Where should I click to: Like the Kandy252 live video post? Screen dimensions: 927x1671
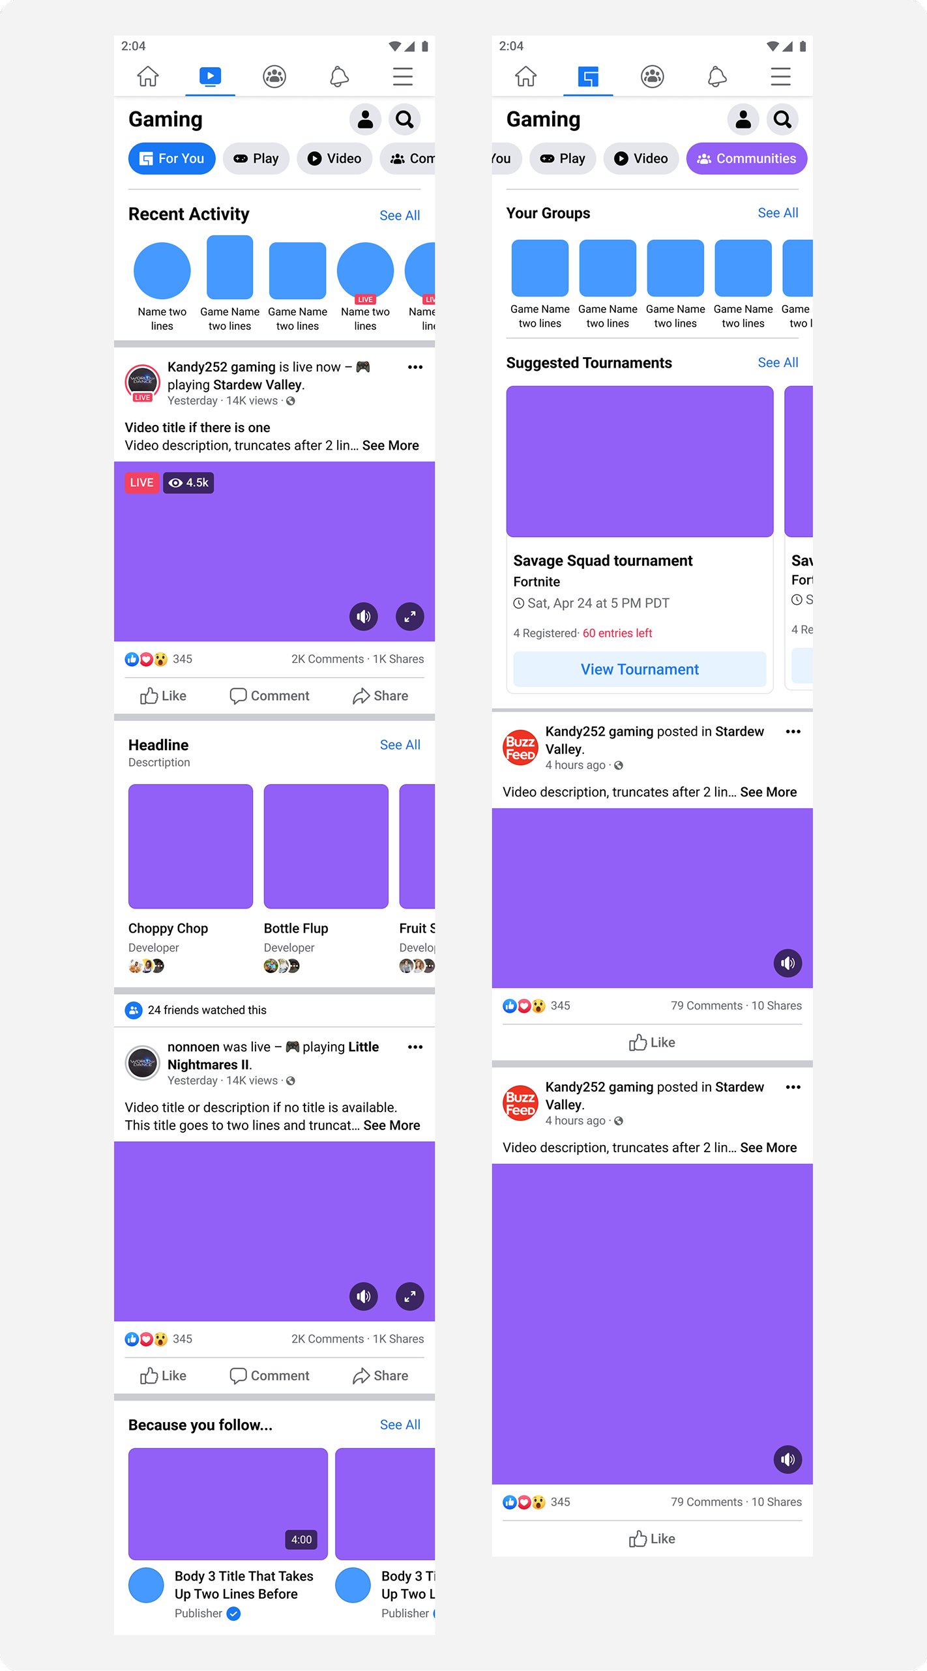coord(163,695)
